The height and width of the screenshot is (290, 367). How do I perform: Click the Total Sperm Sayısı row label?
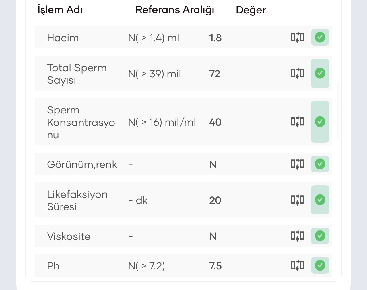pyautogui.click(x=77, y=74)
